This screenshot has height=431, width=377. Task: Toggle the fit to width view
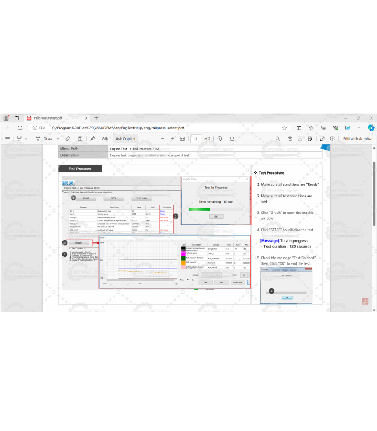183,138
